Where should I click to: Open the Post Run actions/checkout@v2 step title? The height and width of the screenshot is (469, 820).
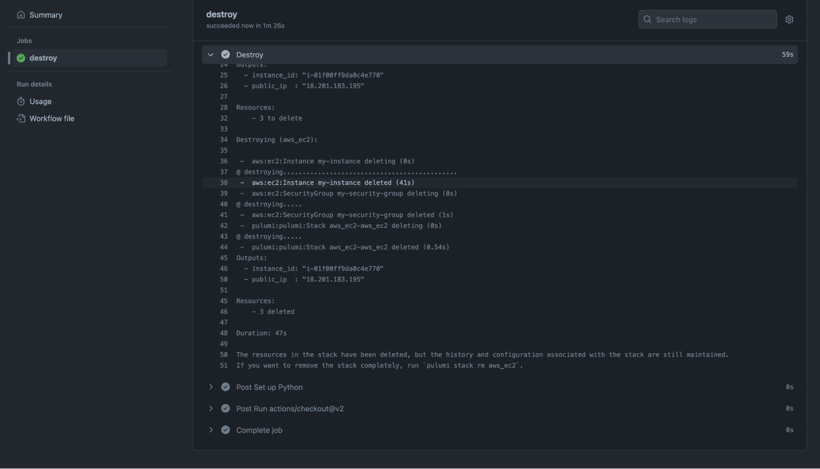[x=290, y=409]
